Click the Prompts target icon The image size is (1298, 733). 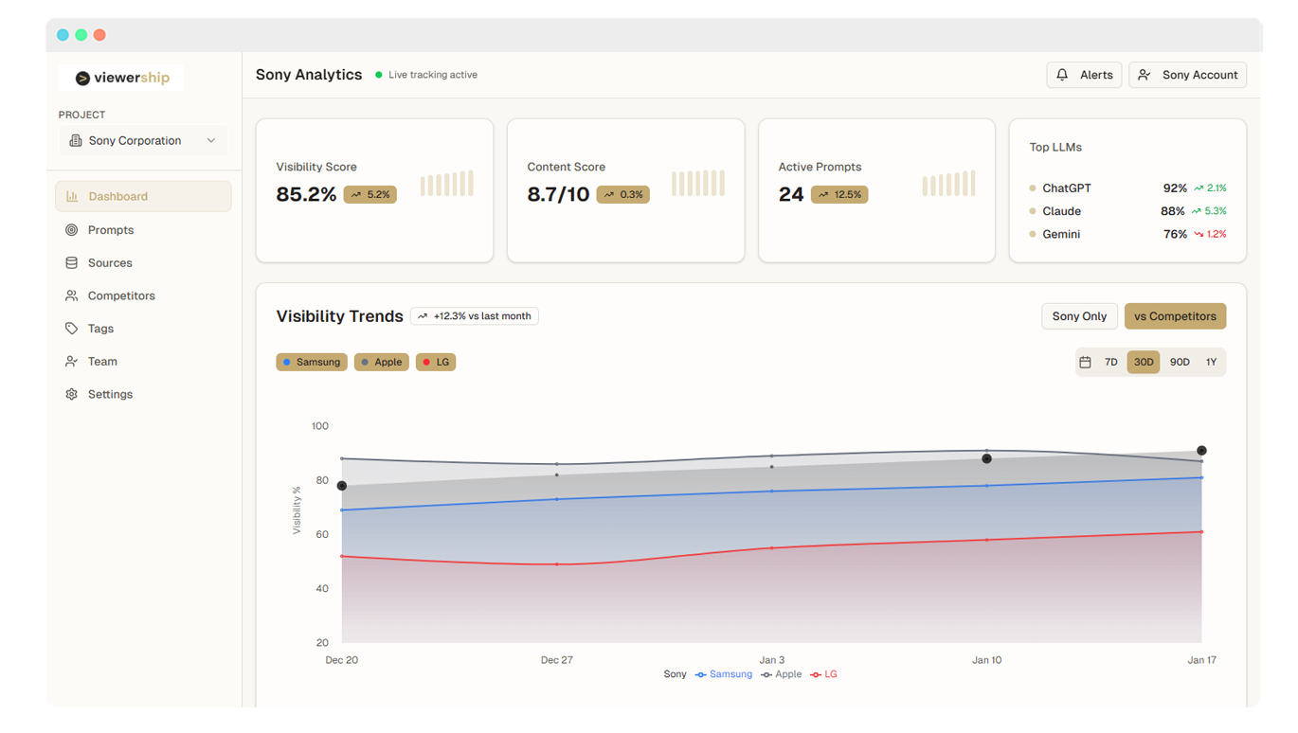71,230
